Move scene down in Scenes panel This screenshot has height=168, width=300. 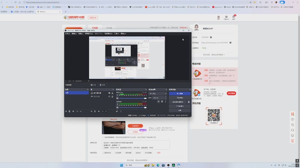(x=81, y=111)
